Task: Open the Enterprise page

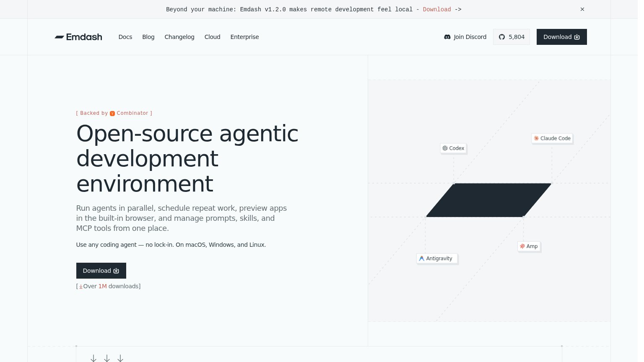Action: point(244,37)
